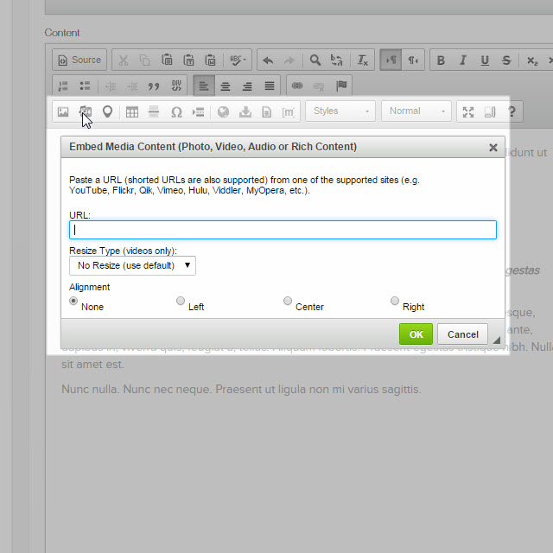The height and width of the screenshot is (553, 553).
Task: Toggle Italic formatting
Action: pos(463,60)
